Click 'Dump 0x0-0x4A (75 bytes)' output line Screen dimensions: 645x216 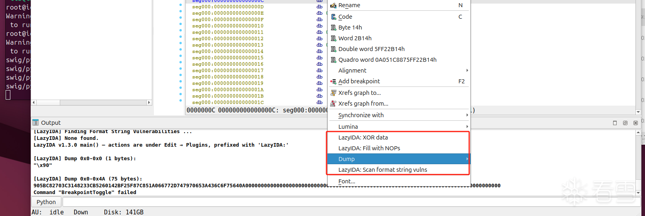click(x=88, y=179)
